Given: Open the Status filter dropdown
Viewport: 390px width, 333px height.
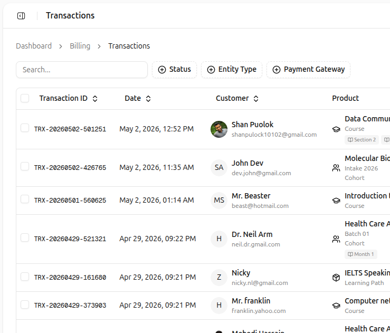Looking at the screenshot, I should point(174,70).
